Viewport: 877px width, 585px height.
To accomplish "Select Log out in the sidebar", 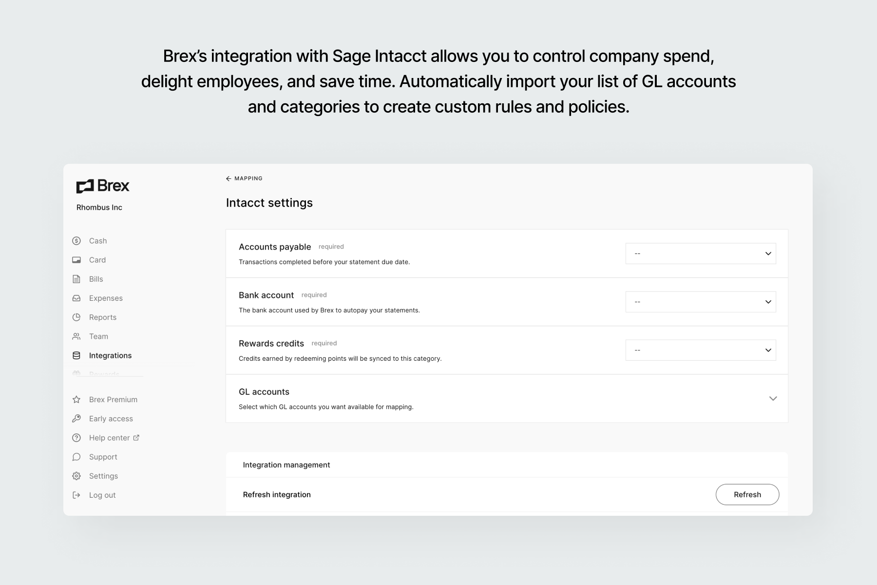I will pos(102,495).
